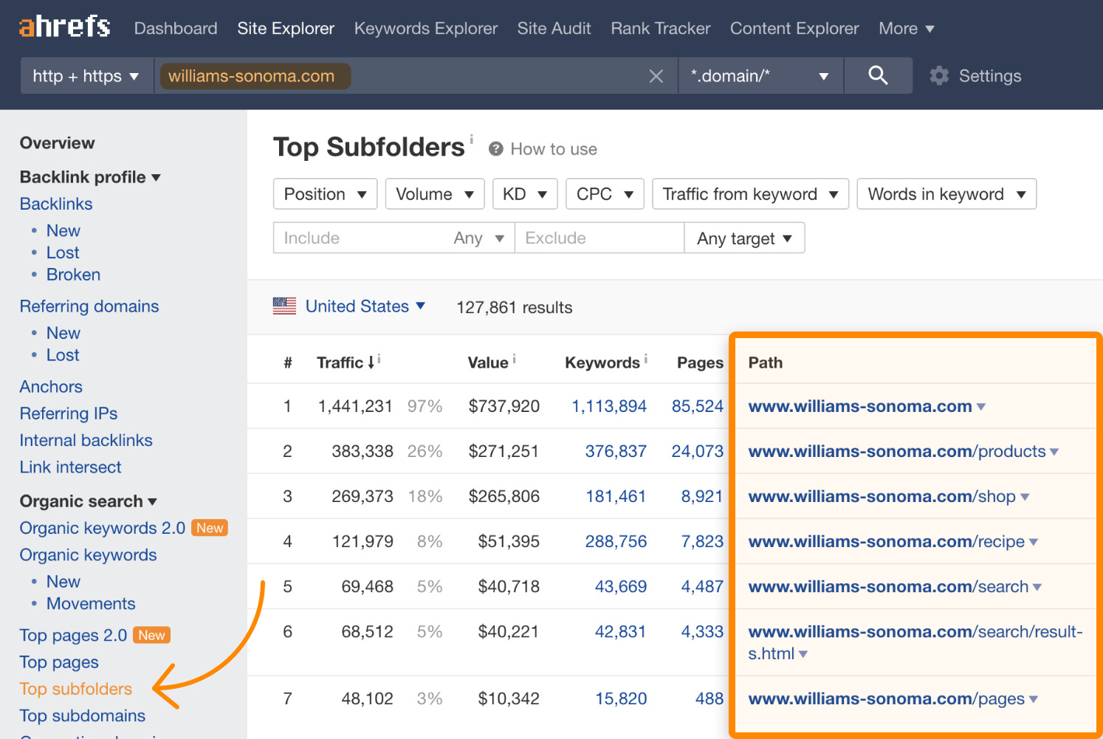This screenshot has height=739, width=1103.
Task: Open the Traffic from keyword filter
Action: (749, 194)
